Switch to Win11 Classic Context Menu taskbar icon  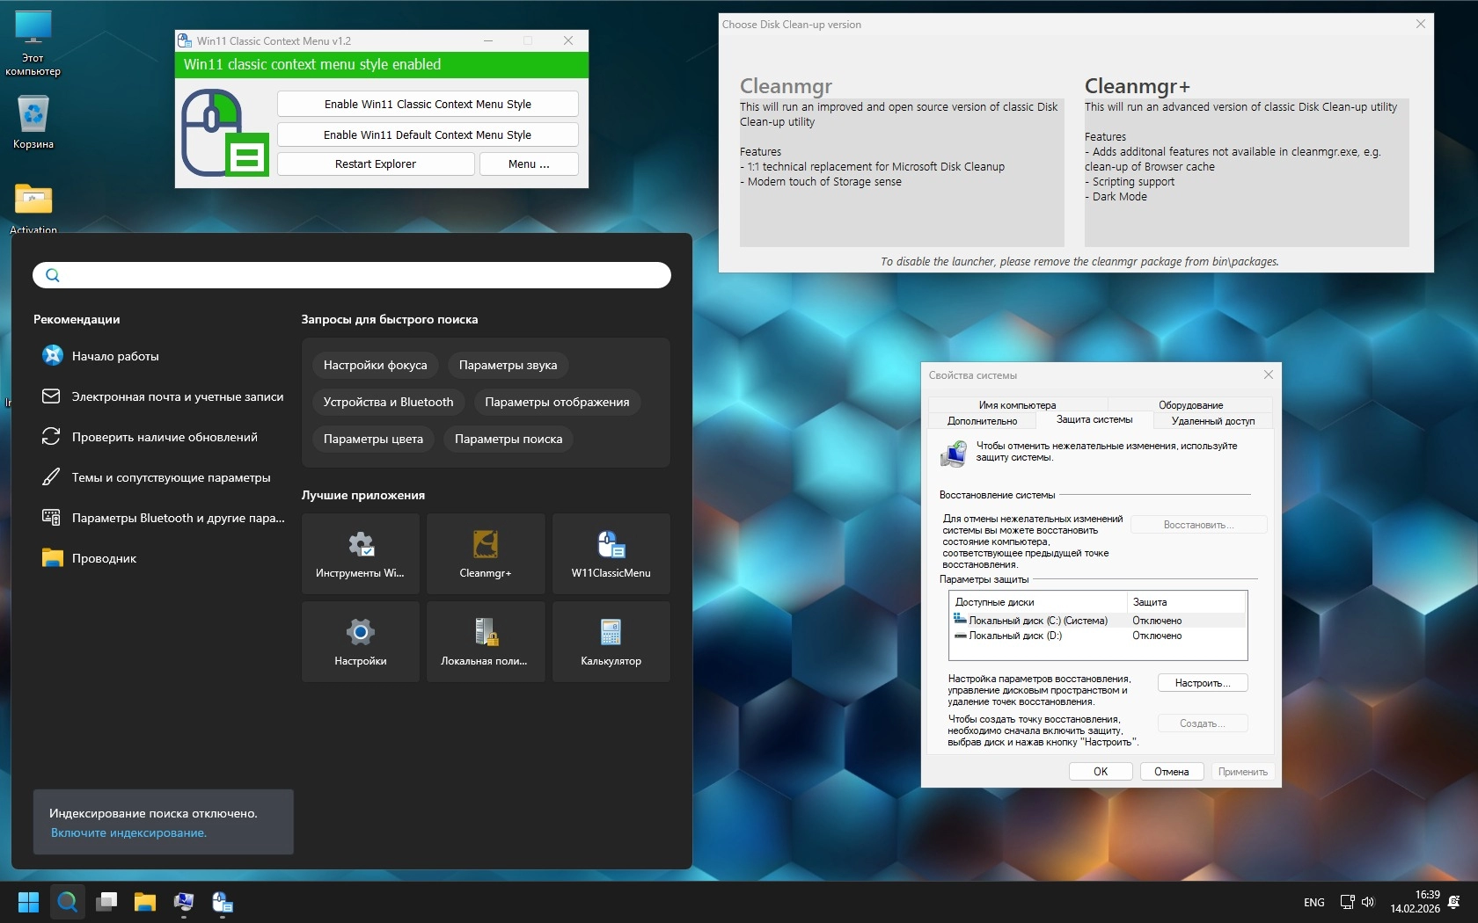point(223,902)
